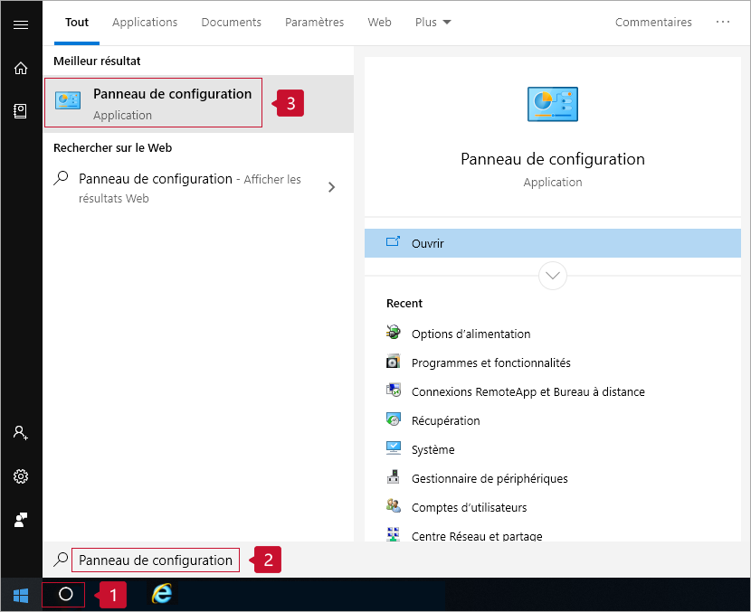The width and height of the screenshot is (751, 612).
Task: Switch to the Applications tab
Action: coord(145,23)
